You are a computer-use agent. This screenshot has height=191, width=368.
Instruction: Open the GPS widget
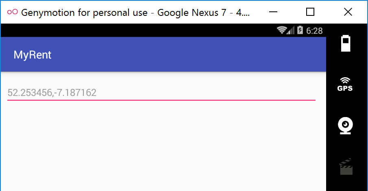[x=345, y=84]
